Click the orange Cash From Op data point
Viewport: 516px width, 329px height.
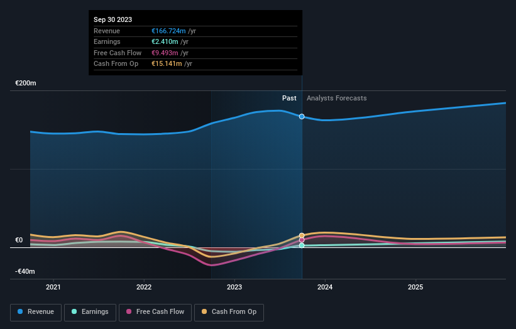[302, 235]
